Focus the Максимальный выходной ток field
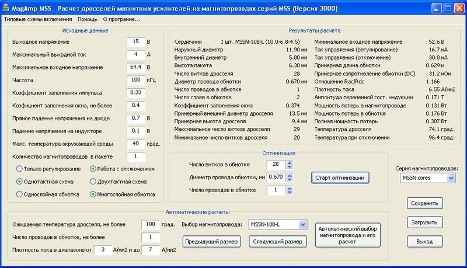This screenshot has width=467, height=268. click(136, 55)
